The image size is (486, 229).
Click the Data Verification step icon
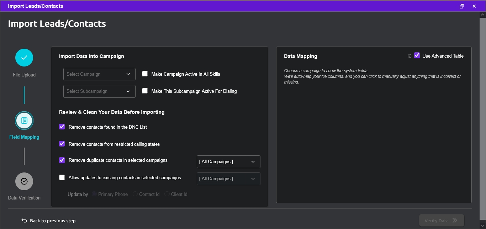click(x=24, y=181)
